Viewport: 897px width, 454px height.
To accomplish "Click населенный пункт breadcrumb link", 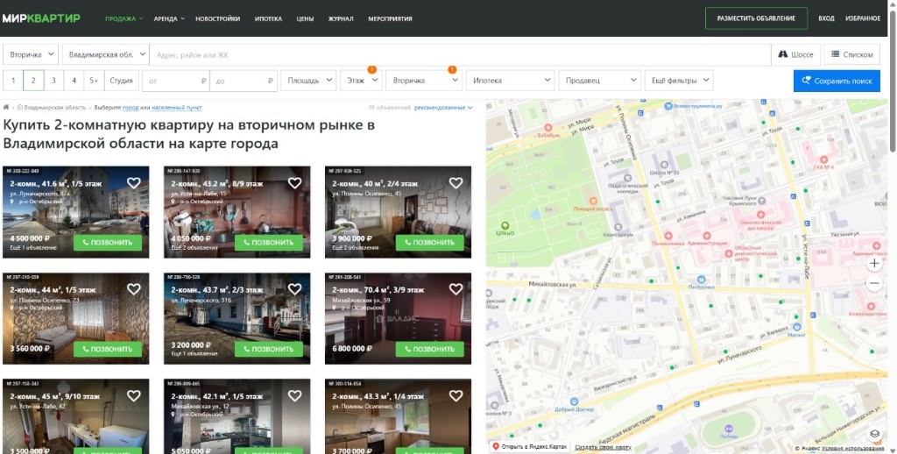I will point(177,108).
